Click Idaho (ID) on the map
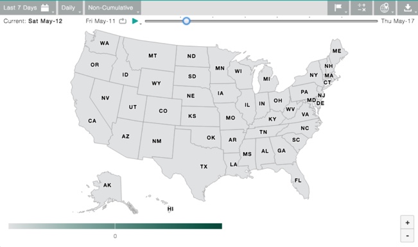This screenshot has height=247, width=418. click(x=125, y=74)
